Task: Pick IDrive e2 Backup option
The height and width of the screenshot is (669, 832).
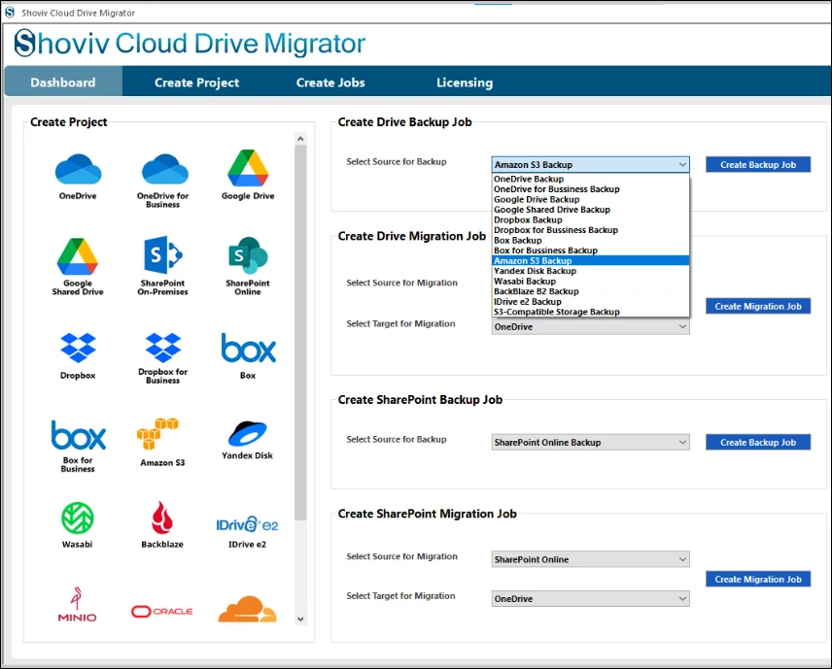Action: [591, 302]
